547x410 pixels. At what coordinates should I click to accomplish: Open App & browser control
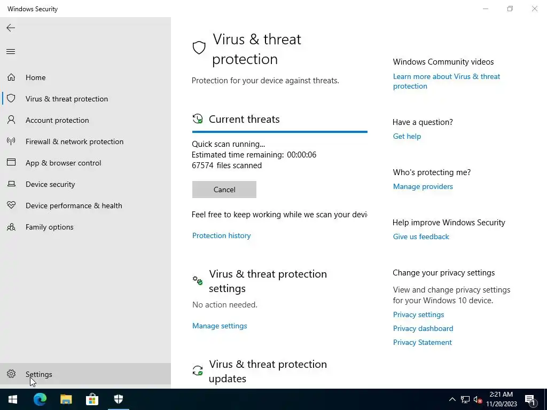point(85,163)
